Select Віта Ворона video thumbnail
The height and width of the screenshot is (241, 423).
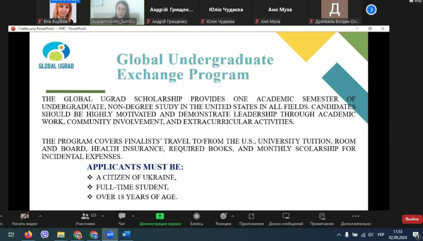pos(63,12)
